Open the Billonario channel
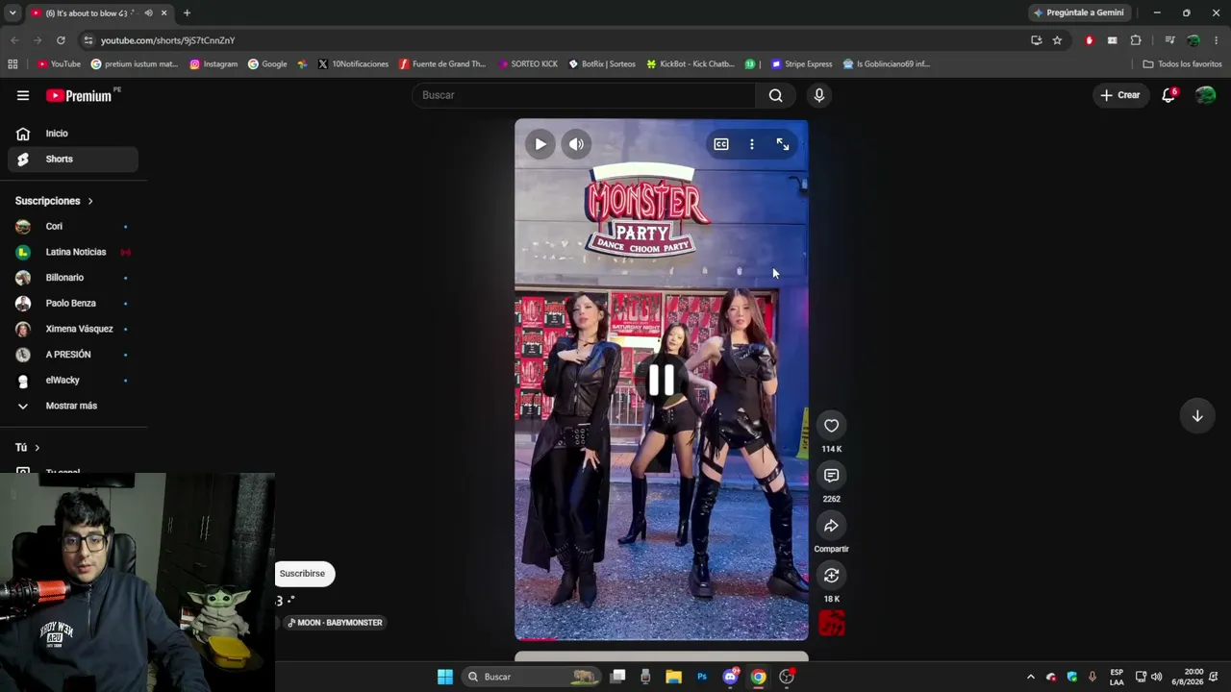Screen dimensions: 1231x692 (73, 278)
